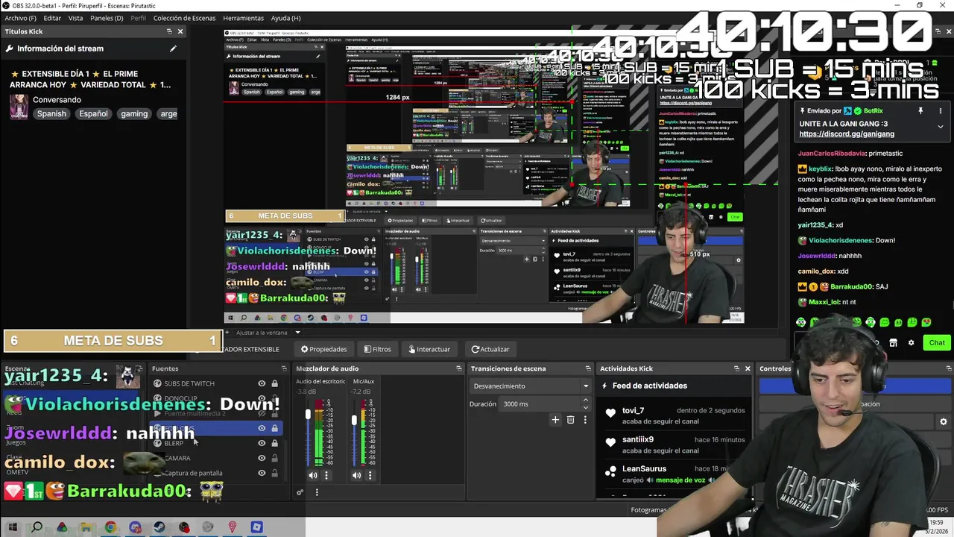
Task: Open pinned message three-dot menu
Action: tap(941, 111)
